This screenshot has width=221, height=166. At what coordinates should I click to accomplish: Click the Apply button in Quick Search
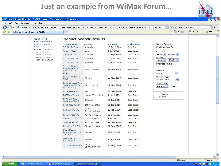174,86
